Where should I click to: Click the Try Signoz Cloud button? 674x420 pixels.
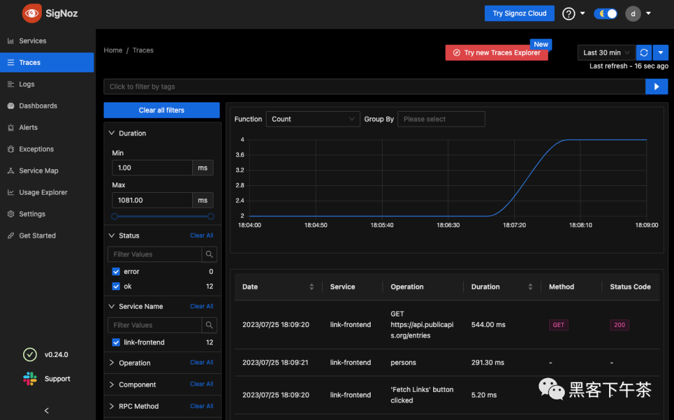click(519, 14)
